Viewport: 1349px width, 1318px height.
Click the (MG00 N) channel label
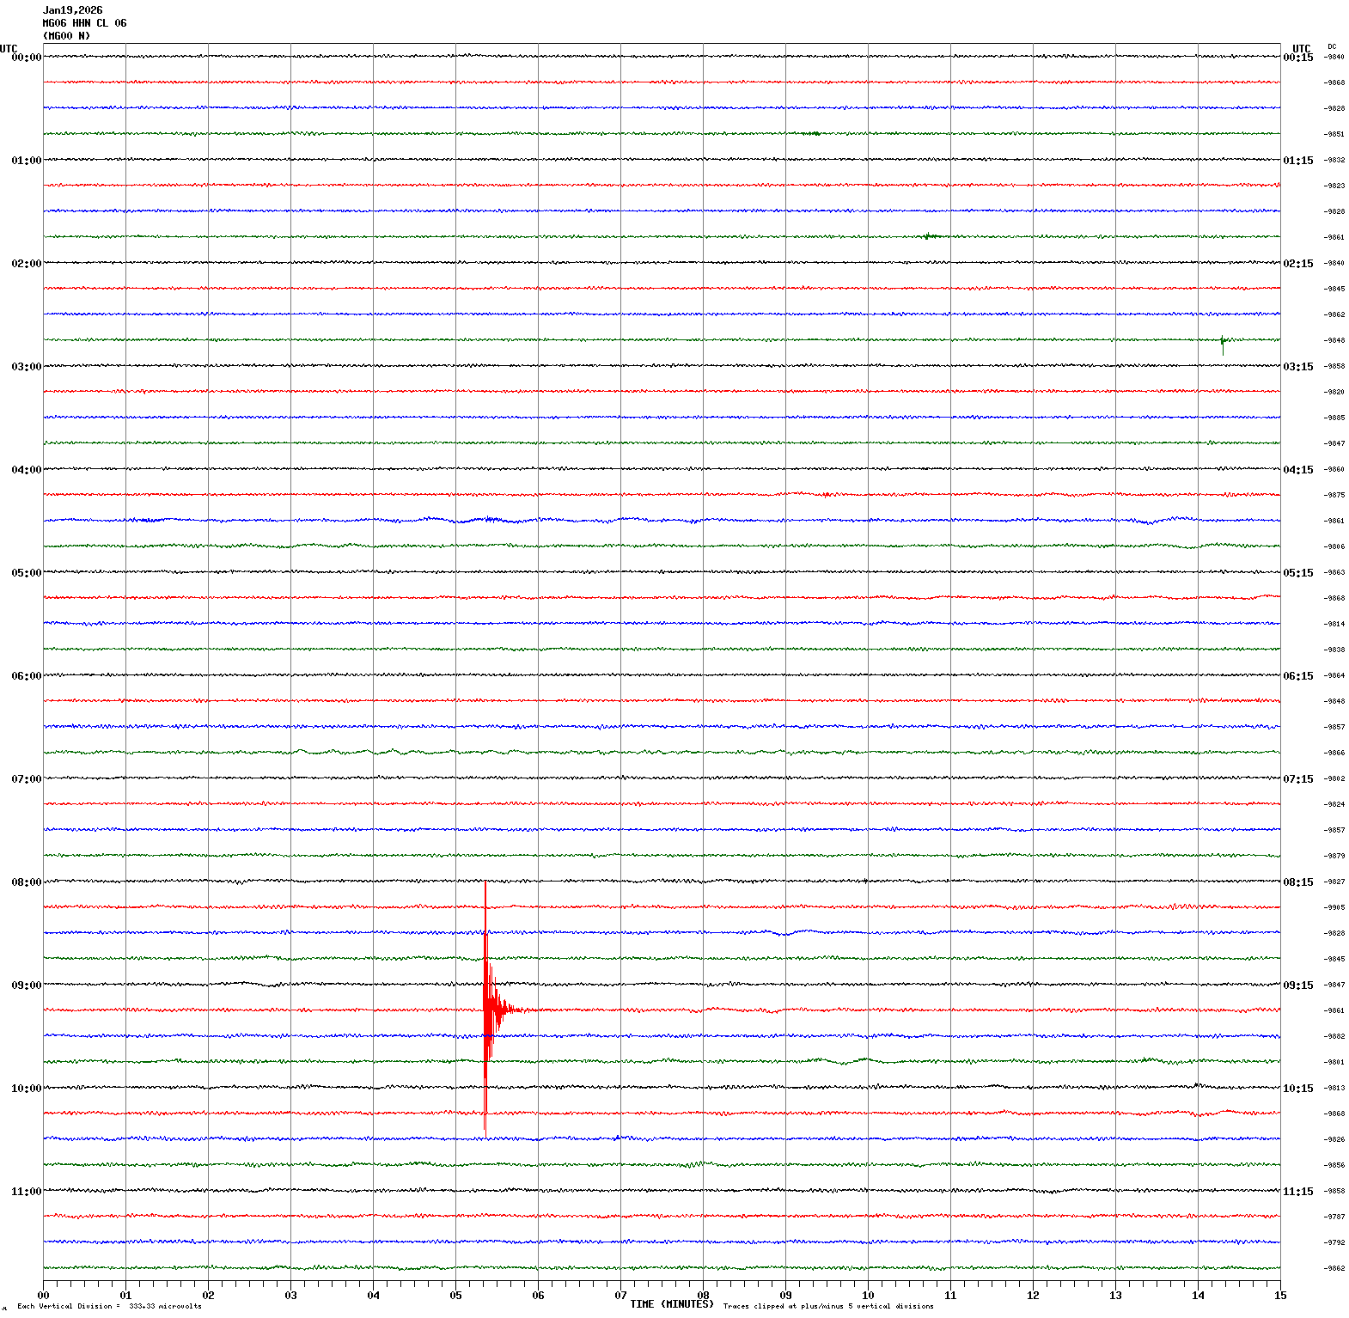(66, 36)
